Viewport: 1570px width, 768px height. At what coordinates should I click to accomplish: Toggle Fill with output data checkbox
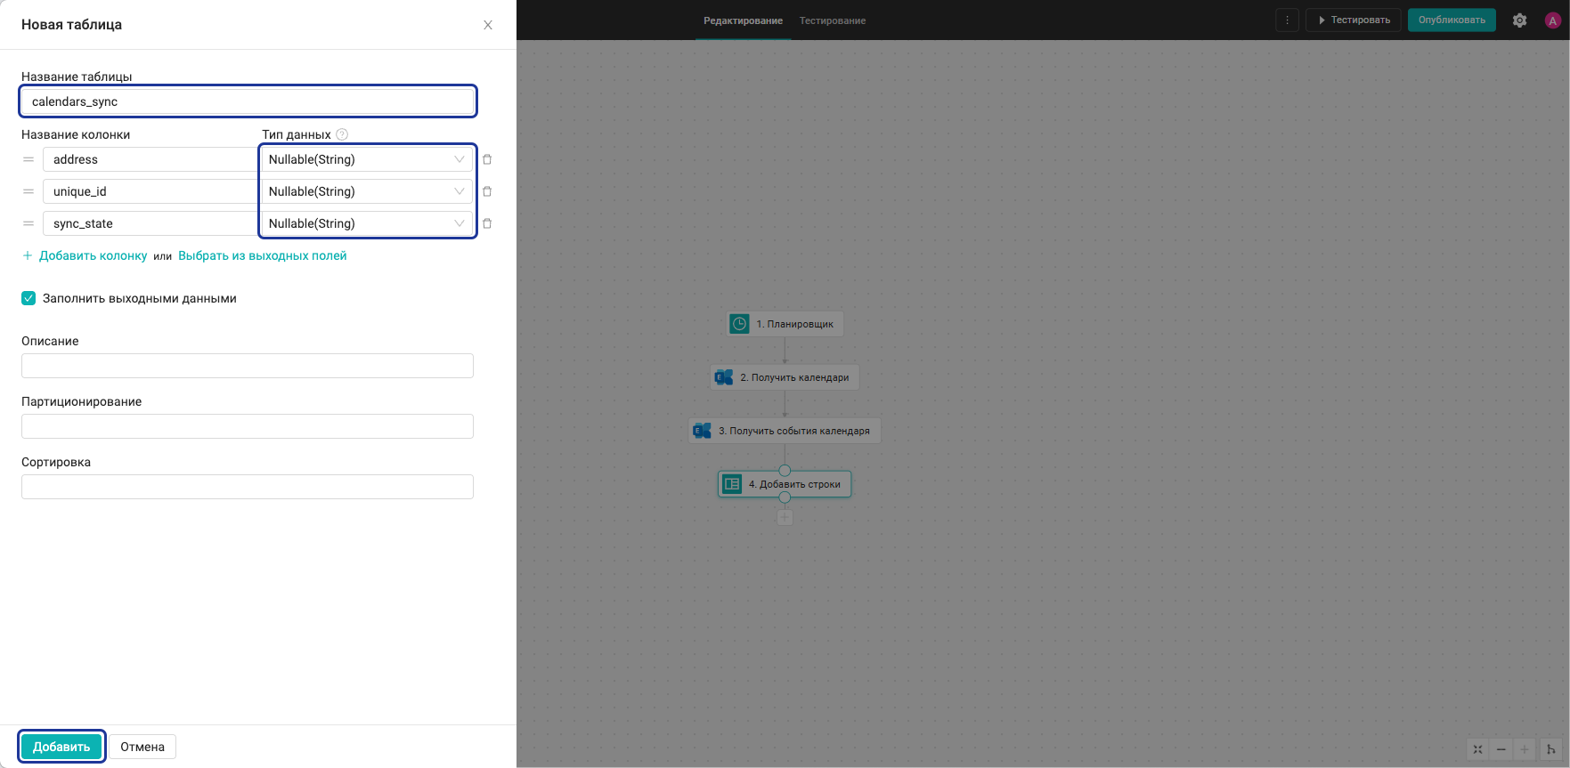[28, 298]
